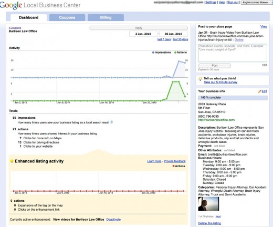Click '2033 Gateway Place' address line
This screenshot has width=273, height=227.
(212, 104)
